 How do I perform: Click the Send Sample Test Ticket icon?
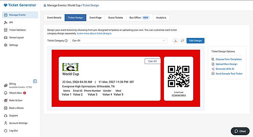[213, 73]
